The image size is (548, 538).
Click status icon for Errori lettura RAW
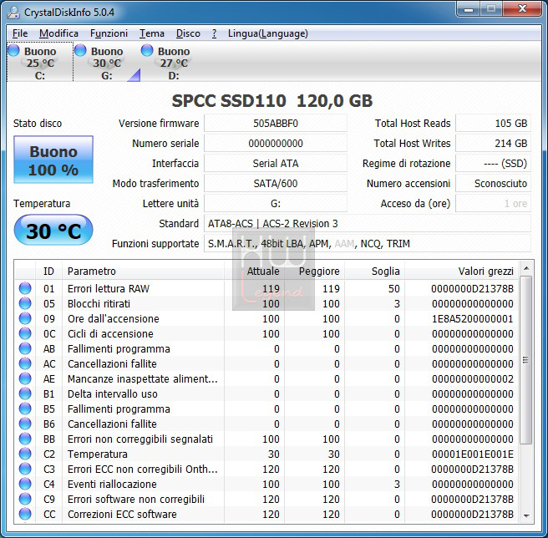pyautogui.click(x=25, y=288)
